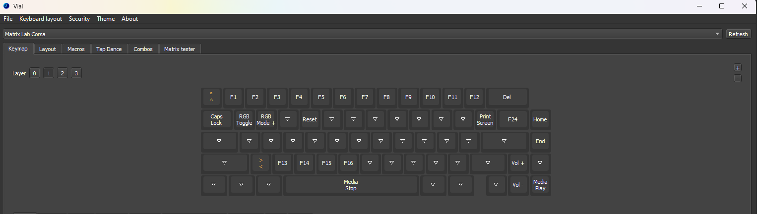Select the Reset key
Image resolution: width=757 pixels, height=214 pixels.
coord(310,119)
